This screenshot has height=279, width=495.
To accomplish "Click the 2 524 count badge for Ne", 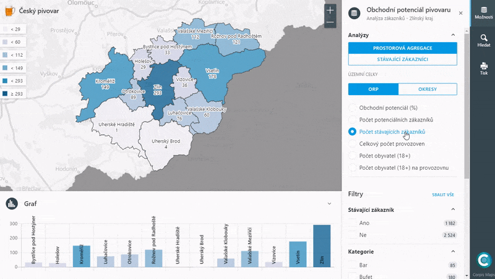I will coord(450,235).
